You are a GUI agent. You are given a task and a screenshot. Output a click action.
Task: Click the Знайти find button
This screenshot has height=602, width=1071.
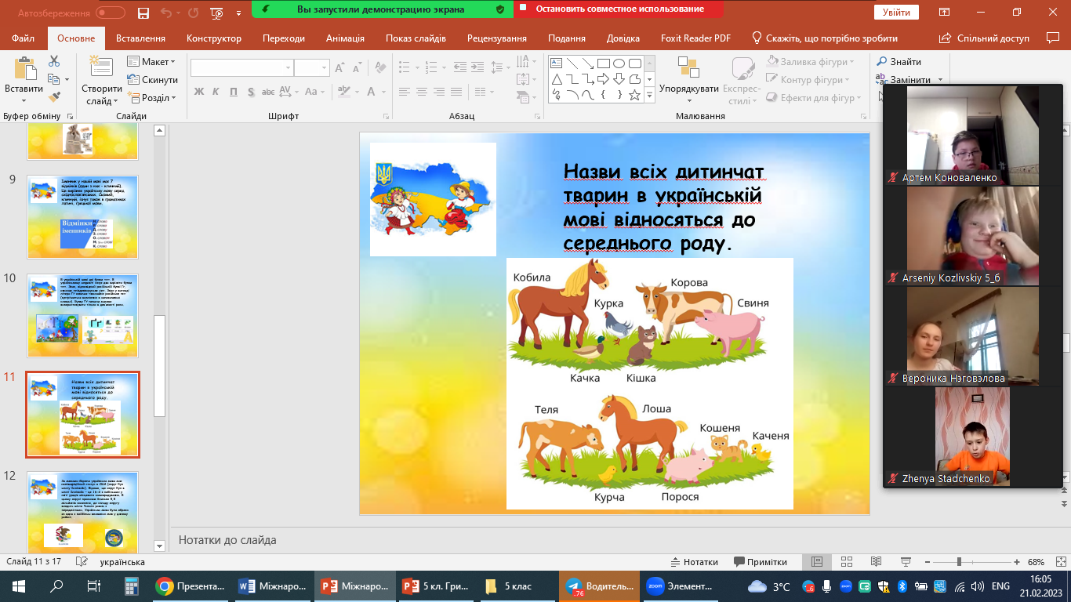point(899,62)
